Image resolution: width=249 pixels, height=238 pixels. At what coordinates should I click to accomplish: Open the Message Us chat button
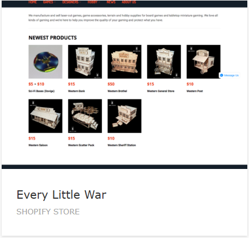229,75
